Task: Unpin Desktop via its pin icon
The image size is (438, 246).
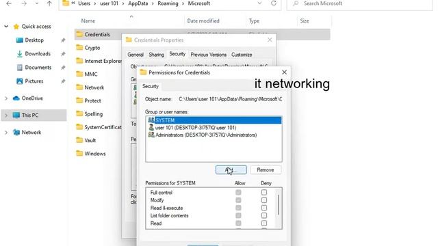Action: (63, 40)
